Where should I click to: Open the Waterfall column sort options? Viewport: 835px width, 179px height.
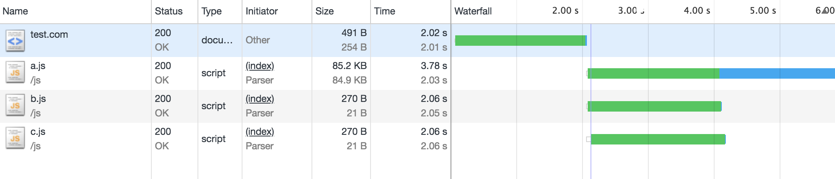click(x=473, y=11)
